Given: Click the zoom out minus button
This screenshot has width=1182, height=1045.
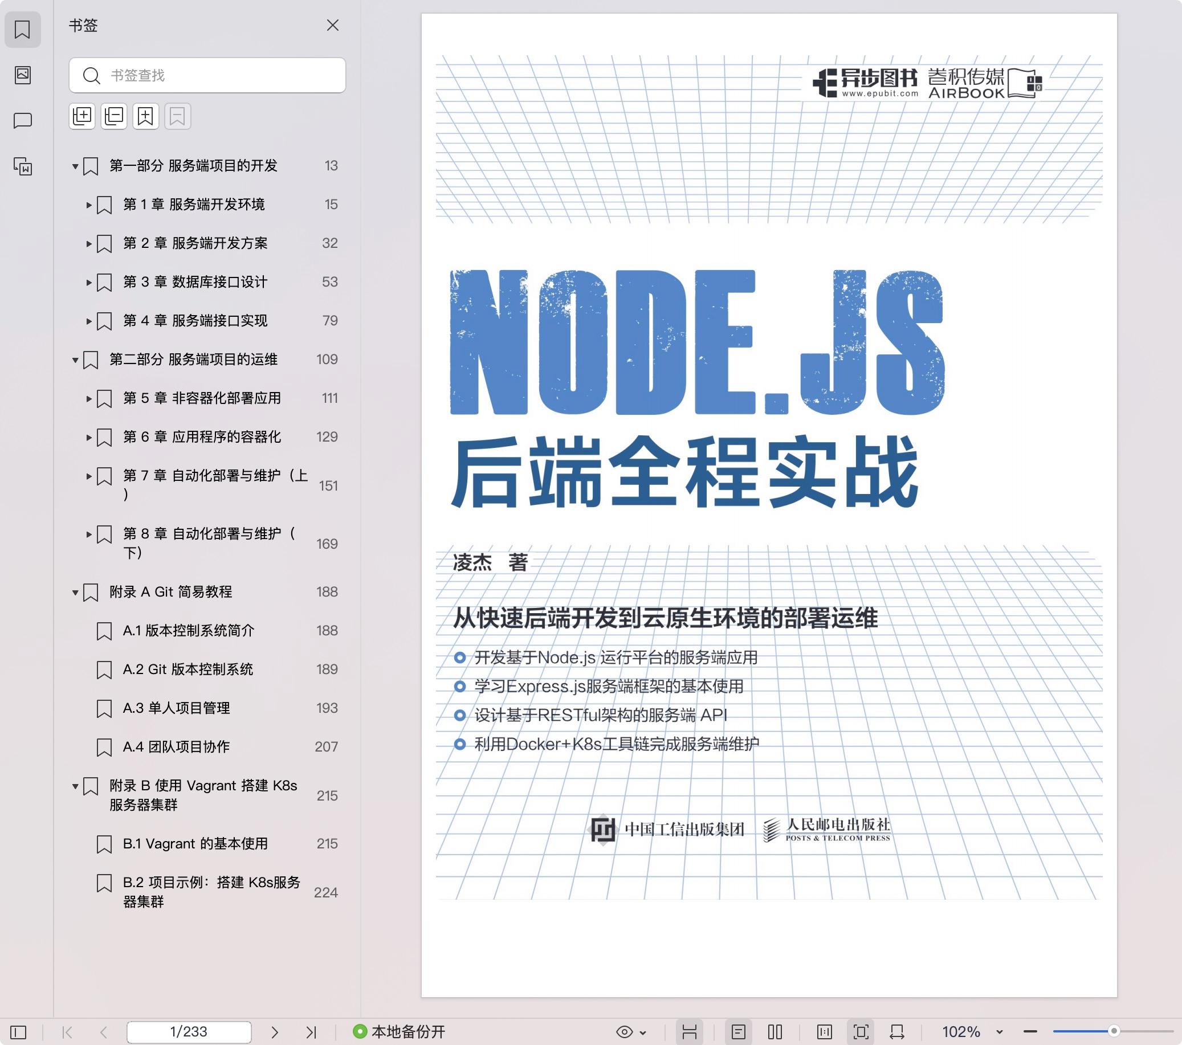Looking at the screenshot, I should coord(1030,1032).
